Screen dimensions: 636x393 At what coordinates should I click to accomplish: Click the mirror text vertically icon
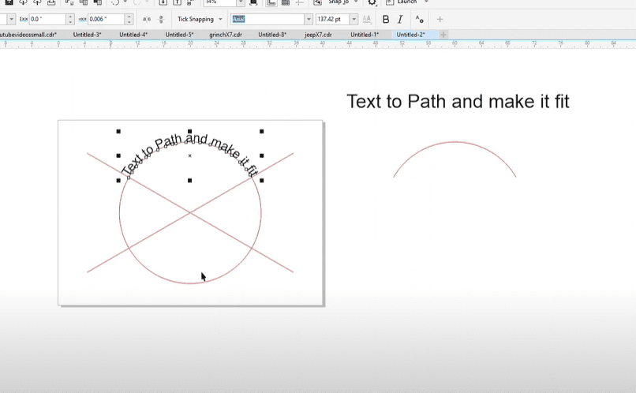pos(161,19)
